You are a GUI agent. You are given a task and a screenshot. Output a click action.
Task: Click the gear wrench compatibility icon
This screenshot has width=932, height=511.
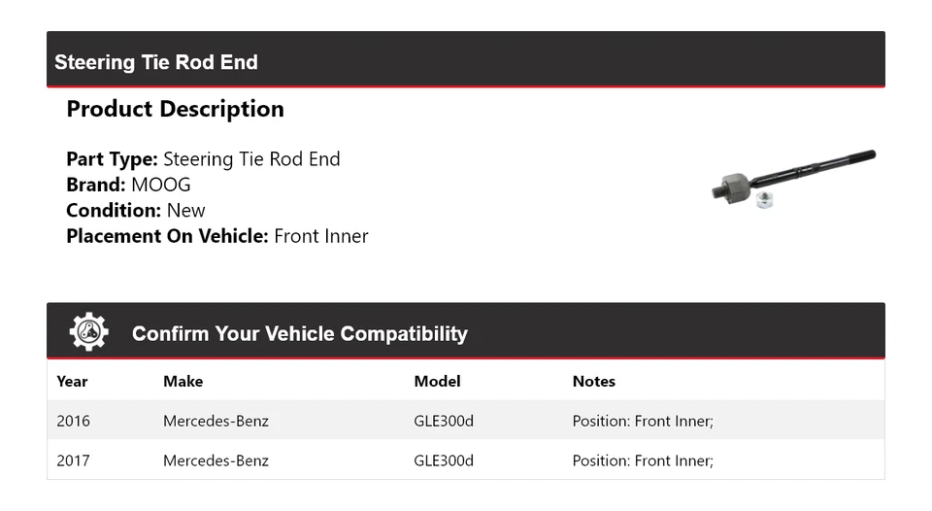tap(88, 332)
